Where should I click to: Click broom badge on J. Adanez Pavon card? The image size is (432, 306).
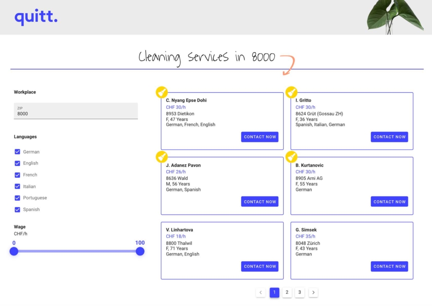click(x=162, y=157)
